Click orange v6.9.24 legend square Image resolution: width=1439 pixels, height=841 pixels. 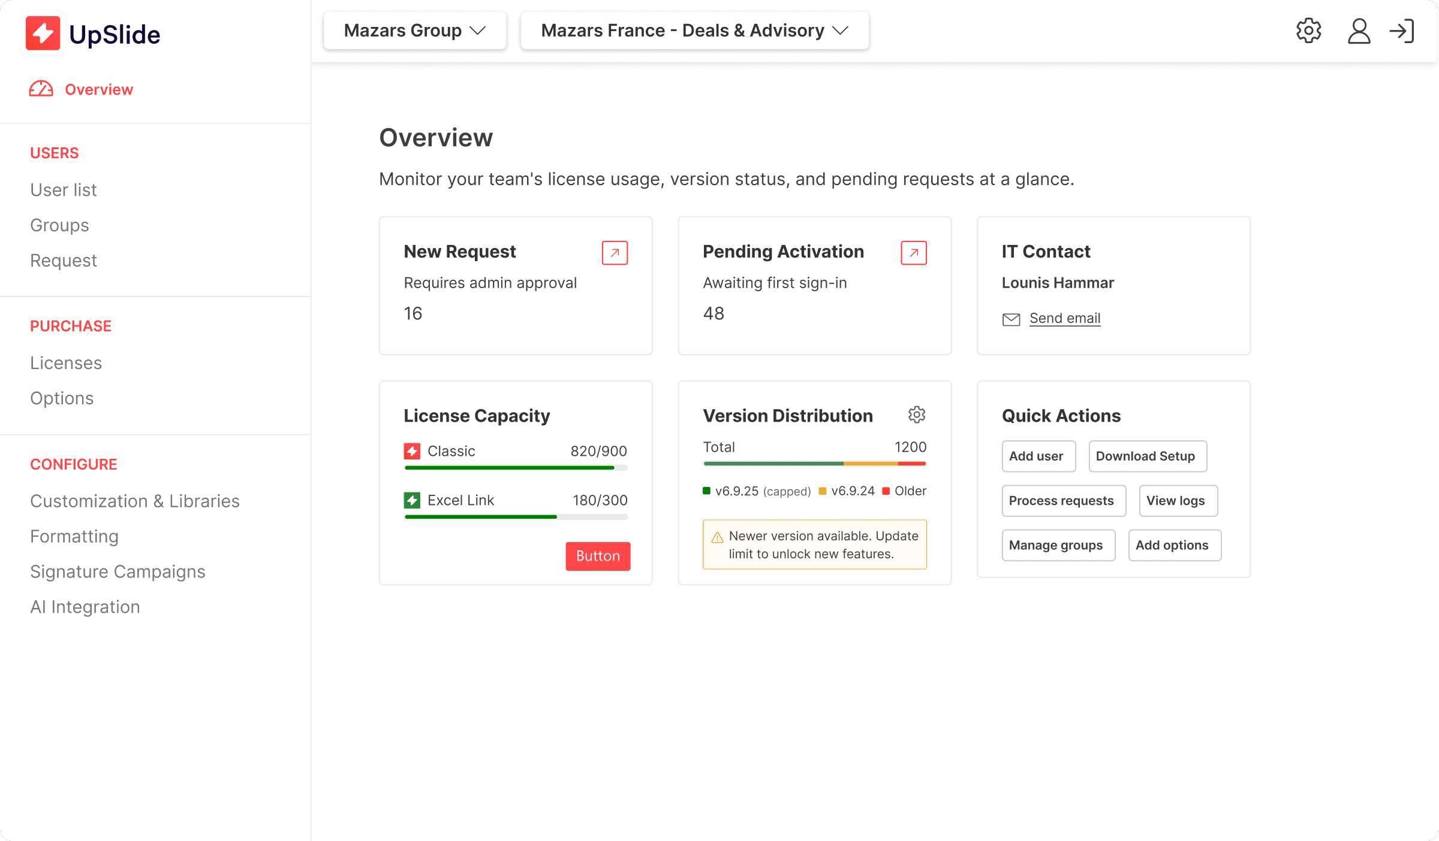coord(823,491)
